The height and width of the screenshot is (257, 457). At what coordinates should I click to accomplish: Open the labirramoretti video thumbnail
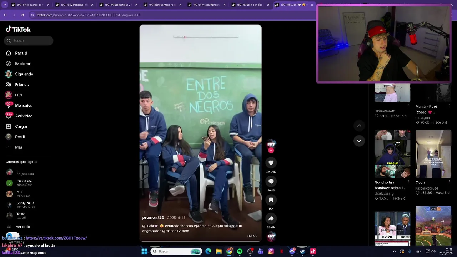[392, 93]
